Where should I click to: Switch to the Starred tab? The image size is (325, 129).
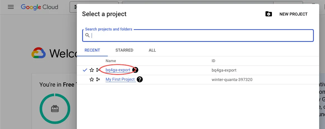pos(124,50)
